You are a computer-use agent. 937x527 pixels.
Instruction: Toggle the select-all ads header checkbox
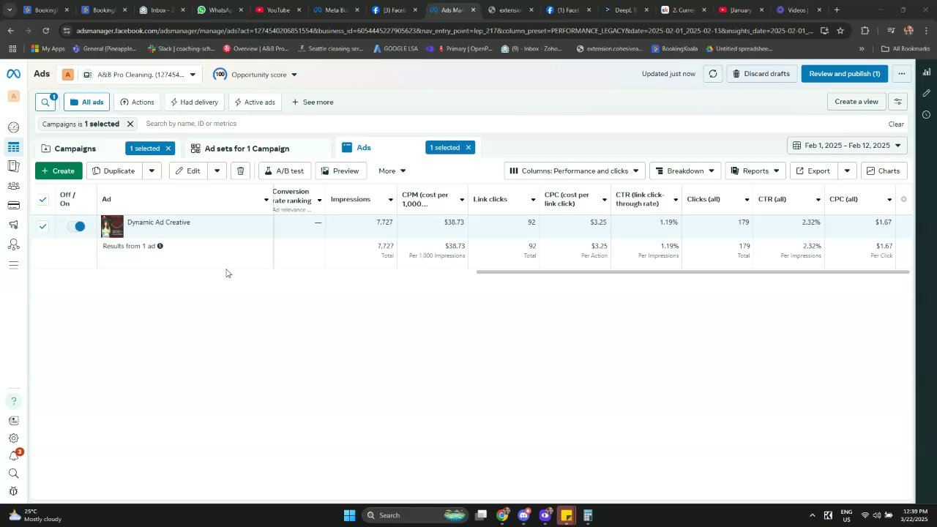coord(42,199)
